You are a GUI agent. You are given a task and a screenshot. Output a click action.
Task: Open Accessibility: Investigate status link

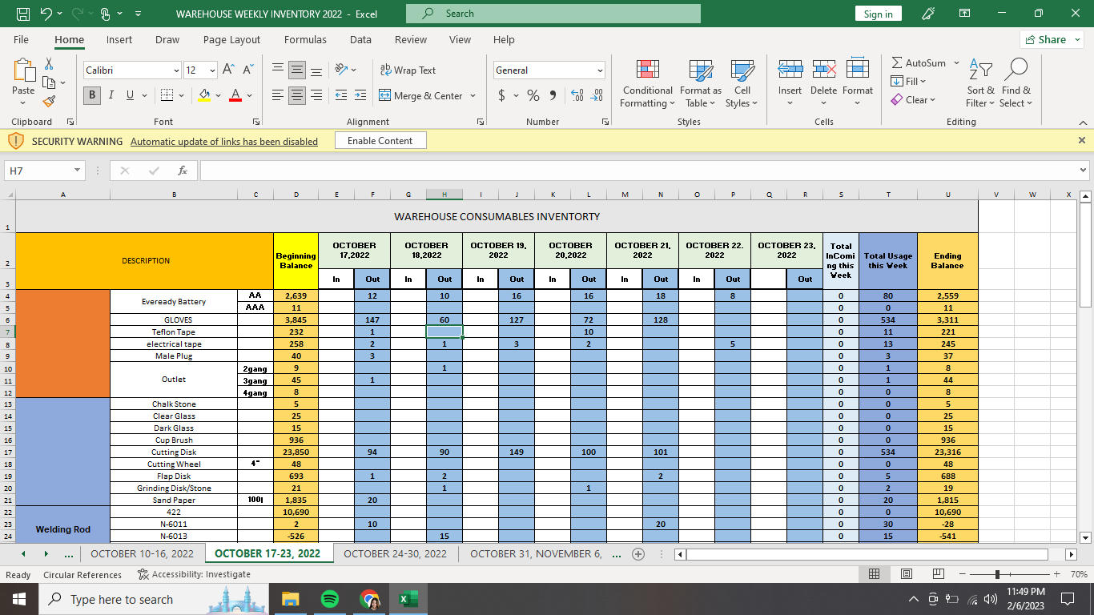coord(194,574)
